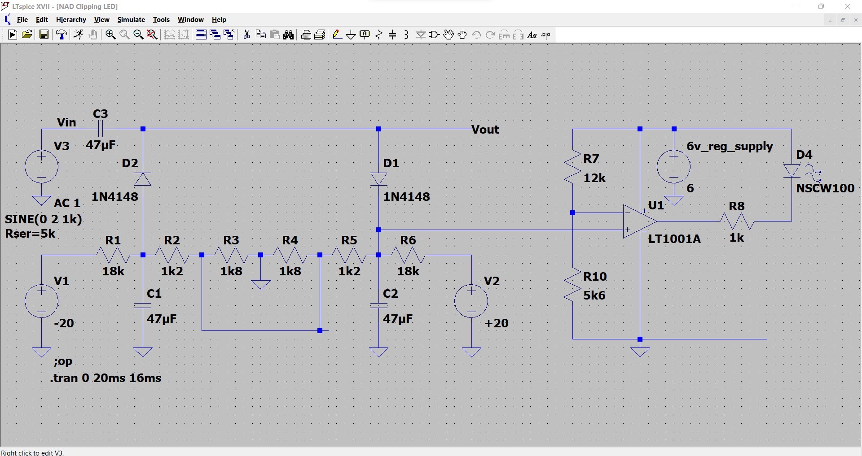This screenshot has height=456, width=862.
Task: Select the Zoom Out magnifier tool
Action: pos(138,35)
